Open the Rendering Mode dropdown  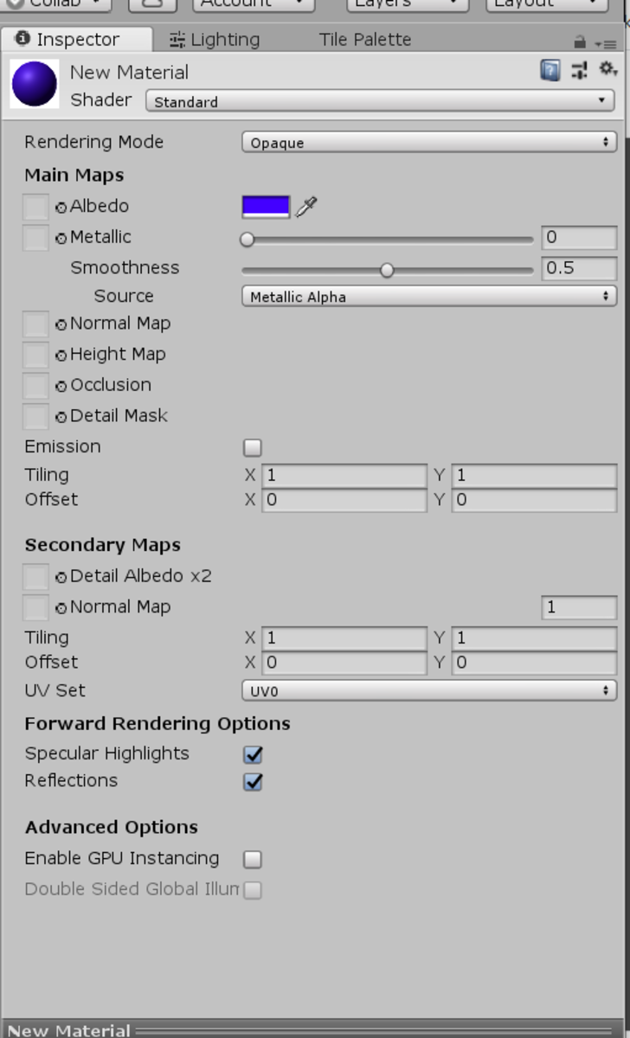428,142
